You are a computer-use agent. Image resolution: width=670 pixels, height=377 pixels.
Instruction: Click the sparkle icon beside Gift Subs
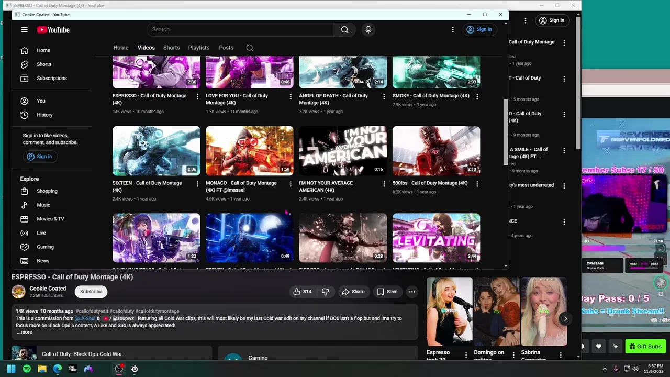coord(616,346)
